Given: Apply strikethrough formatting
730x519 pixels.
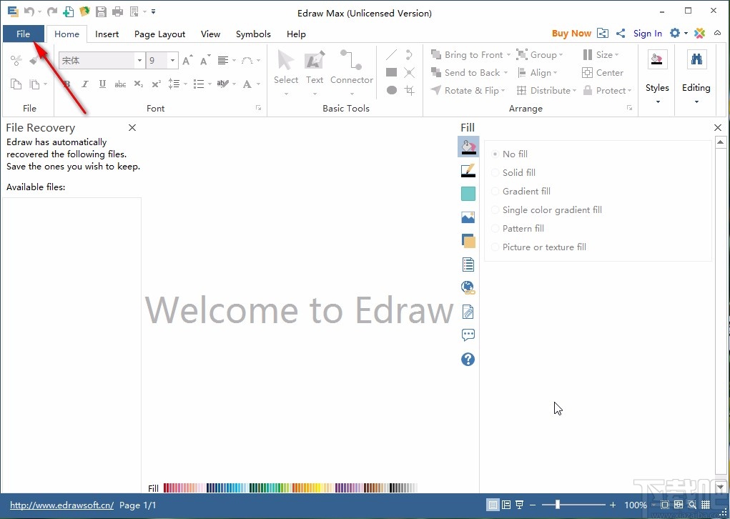Looking at the screenshot, I should coord(120,84).
